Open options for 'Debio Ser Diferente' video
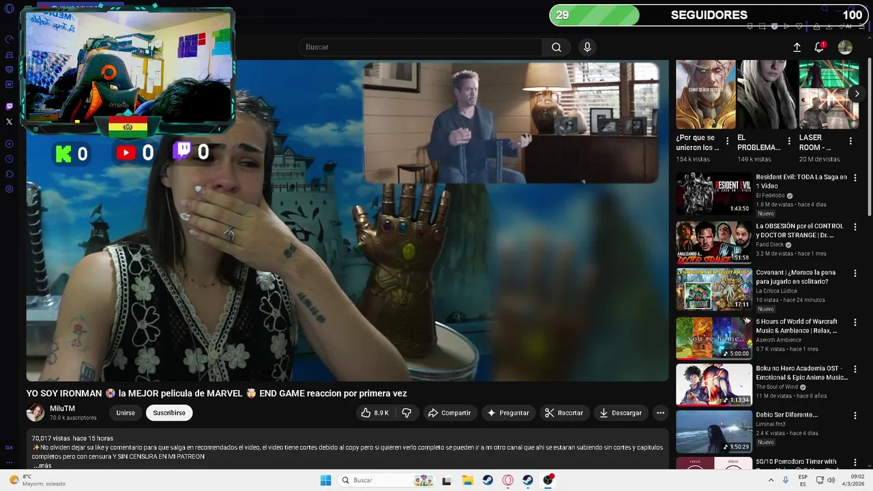Screen dimensions: 873x491 (855, 416)
